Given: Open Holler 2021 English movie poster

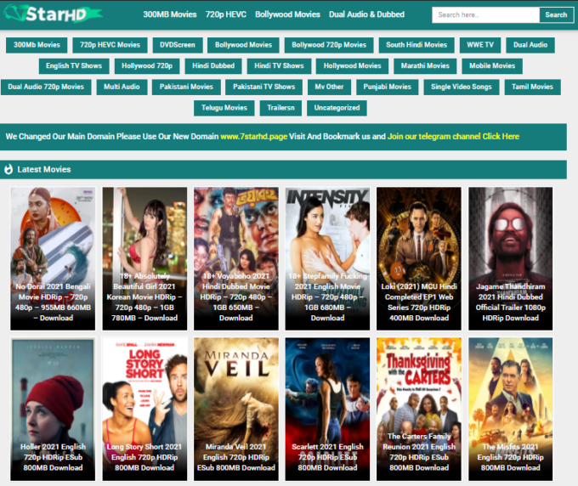Looking at the screenshot, I should (53, 409).
